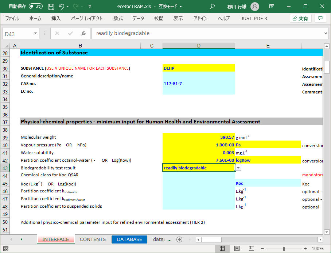Screen dimensions: 331x253
Task: Expand the Name Box dropdown
Action: [x=36, y=33]
